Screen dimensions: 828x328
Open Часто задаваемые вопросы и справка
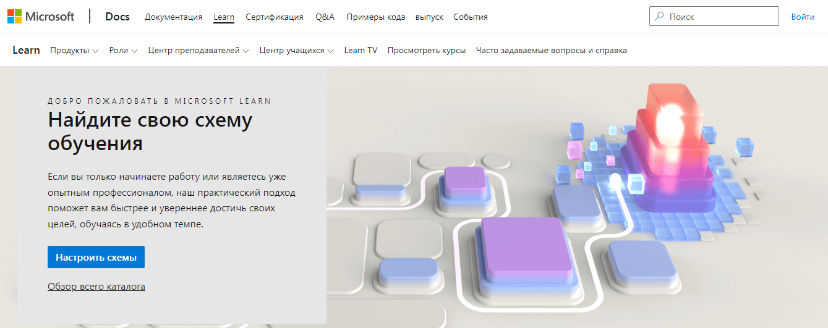[552, 50]
